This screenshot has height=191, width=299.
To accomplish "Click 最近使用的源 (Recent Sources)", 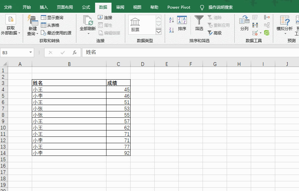I will tap(56, 33).
